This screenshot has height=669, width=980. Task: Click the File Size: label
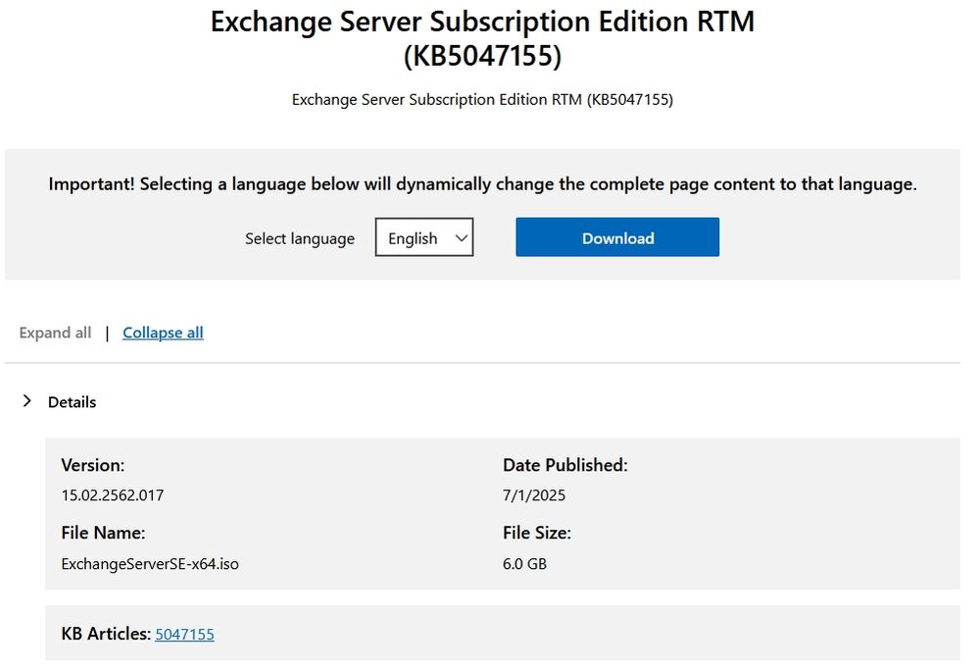pyautogui.click(x=537, y=533)
